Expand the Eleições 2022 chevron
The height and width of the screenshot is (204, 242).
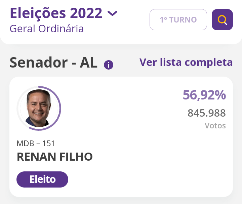[x=112, y=13]
